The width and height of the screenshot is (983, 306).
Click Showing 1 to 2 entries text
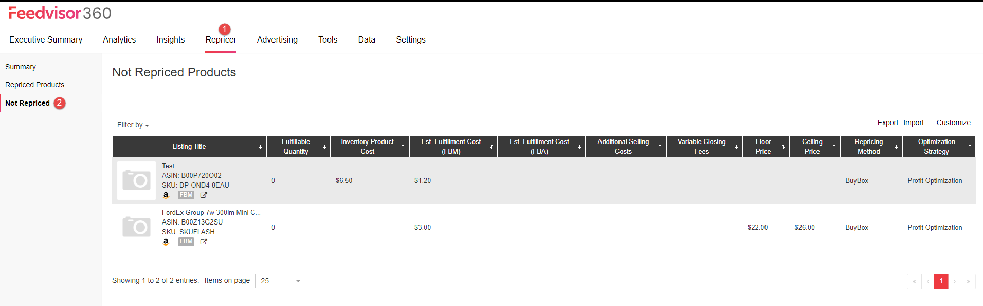click(x=155, y=280)
